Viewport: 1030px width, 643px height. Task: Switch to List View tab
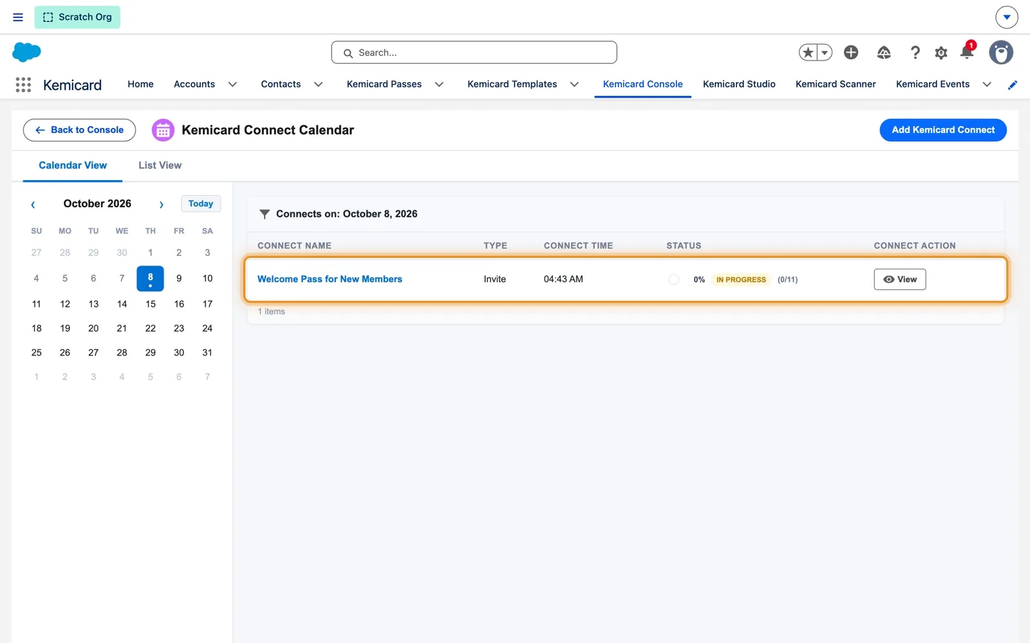[160, 165]
